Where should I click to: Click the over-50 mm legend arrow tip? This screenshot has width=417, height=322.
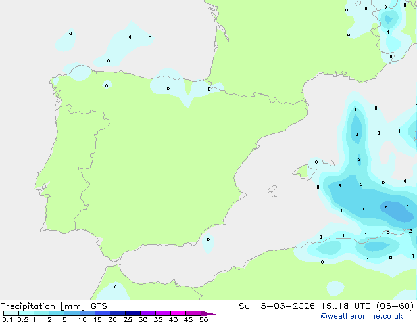click(x=208, y=313)
